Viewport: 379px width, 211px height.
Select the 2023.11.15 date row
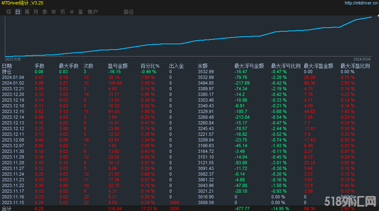pyautogui.click(x=13, y=202)
